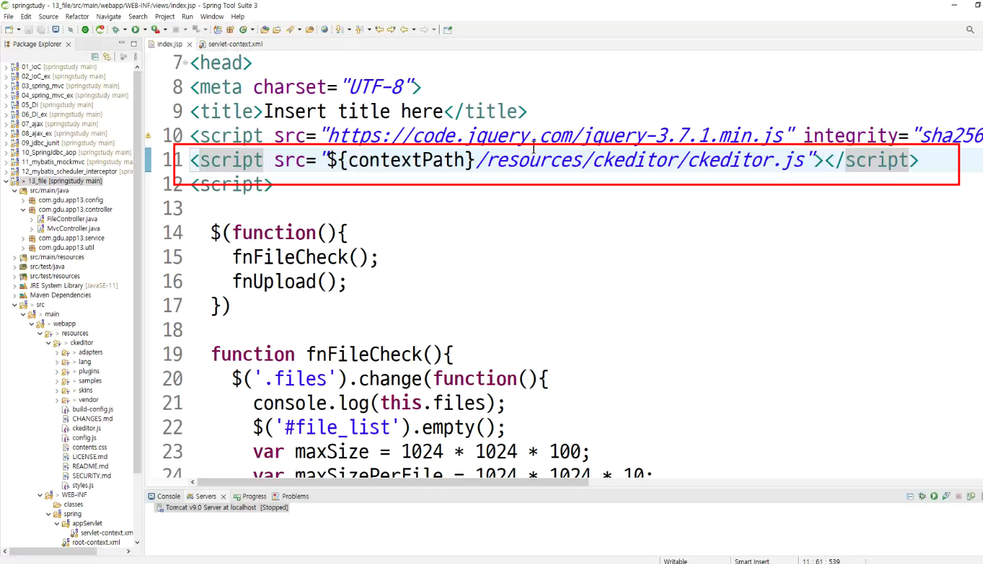Image resolution: width=983 pixels, height=564 pixels.
Task: Open the Debug button dropdown arrow
Action: click(125, 29)
